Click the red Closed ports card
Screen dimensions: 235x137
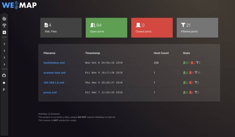pos(152,28)
